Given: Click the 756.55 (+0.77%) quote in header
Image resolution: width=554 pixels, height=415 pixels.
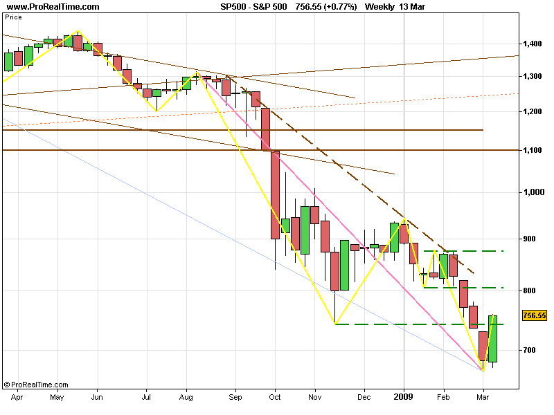Looking at the screenshot, I should click(326, 7).
